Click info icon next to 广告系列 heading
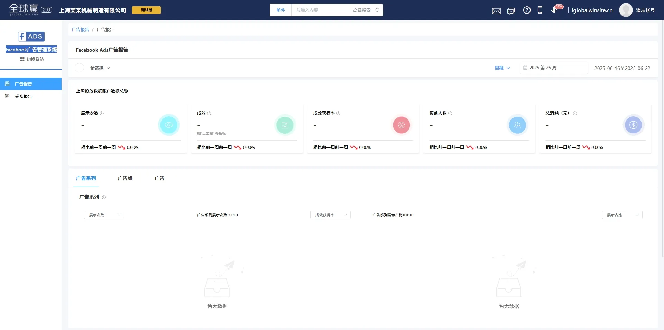Screen dimensions: 664x330 [104, 197]
